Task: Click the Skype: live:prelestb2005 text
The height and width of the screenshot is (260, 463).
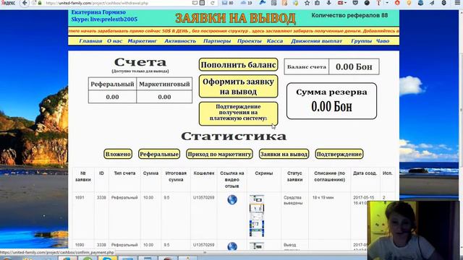Action: pyautogui.click(x=104, y=19)
